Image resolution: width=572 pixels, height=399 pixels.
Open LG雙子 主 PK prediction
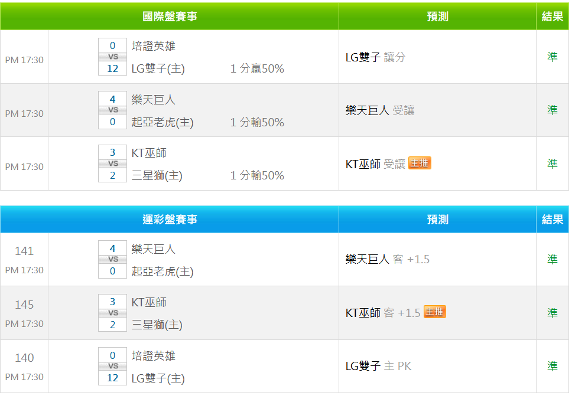click(x=378, y=366)
